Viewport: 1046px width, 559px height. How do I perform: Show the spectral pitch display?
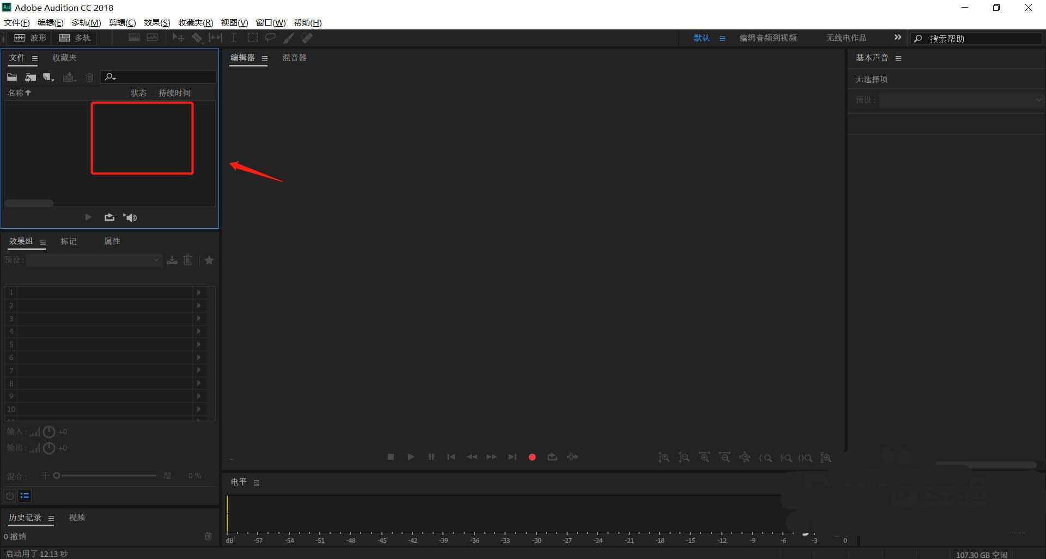(x=153, y=38)
